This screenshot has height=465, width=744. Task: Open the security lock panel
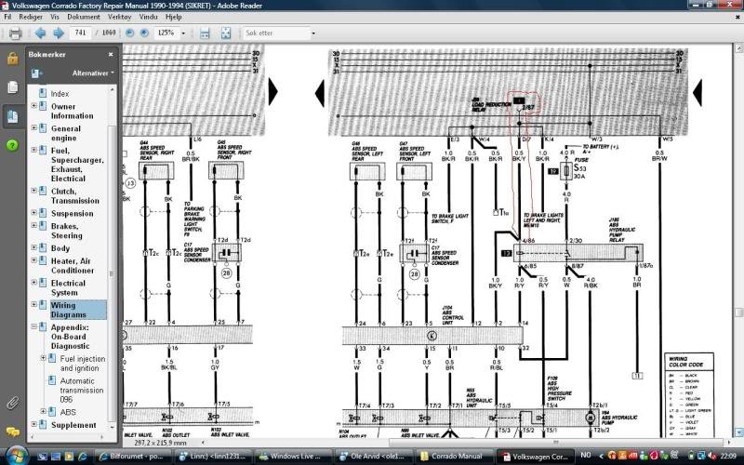[12, 58]
